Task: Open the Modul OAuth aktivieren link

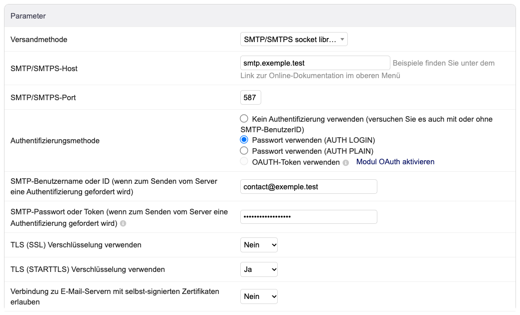Action: point(395,162)
